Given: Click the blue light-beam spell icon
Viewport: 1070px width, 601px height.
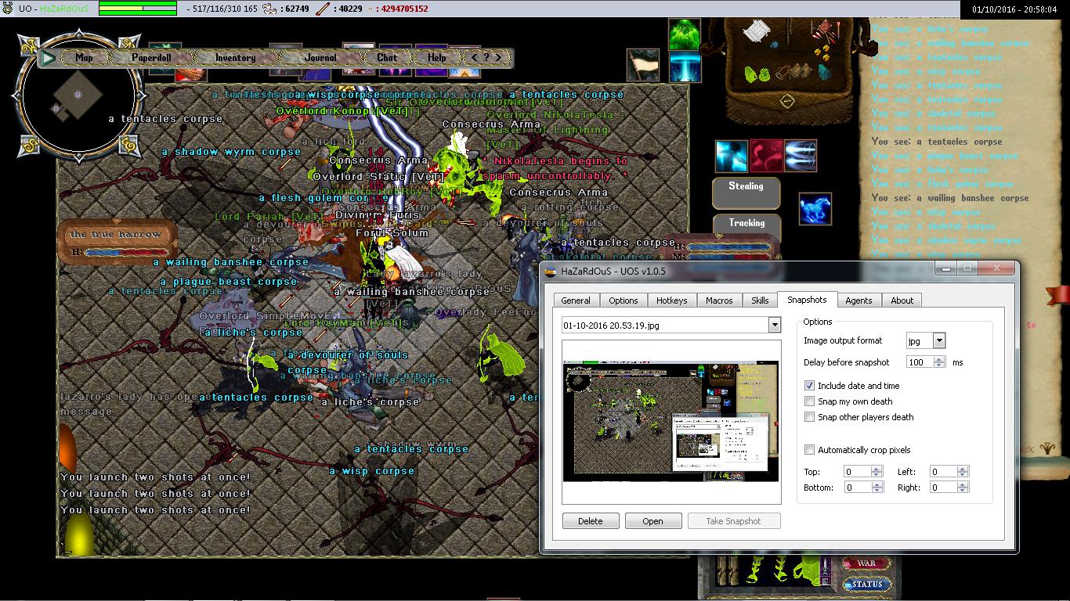Looking at the screenshot, I should click(x=684, y=67).
